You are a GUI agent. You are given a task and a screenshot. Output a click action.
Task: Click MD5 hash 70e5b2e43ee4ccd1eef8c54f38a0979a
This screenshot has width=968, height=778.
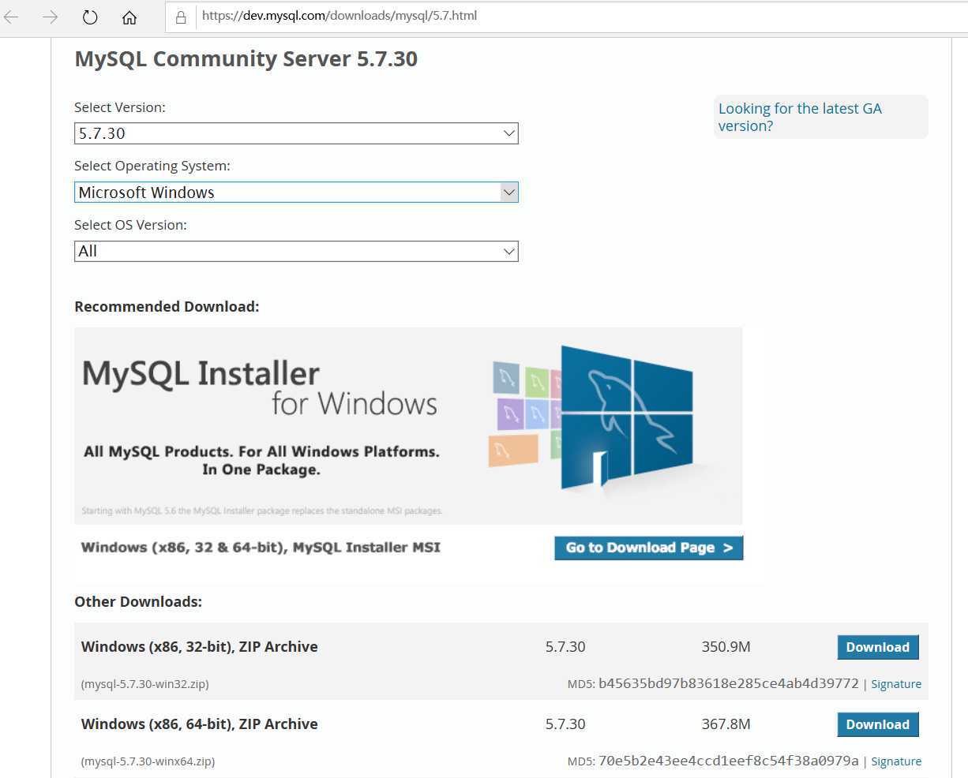(x=728, y=761)
